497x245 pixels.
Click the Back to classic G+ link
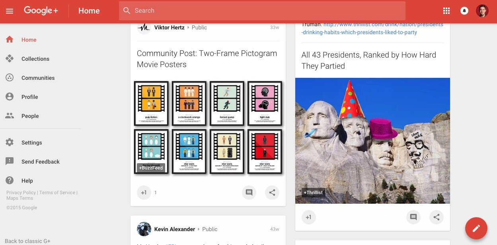tap(27, 241)
